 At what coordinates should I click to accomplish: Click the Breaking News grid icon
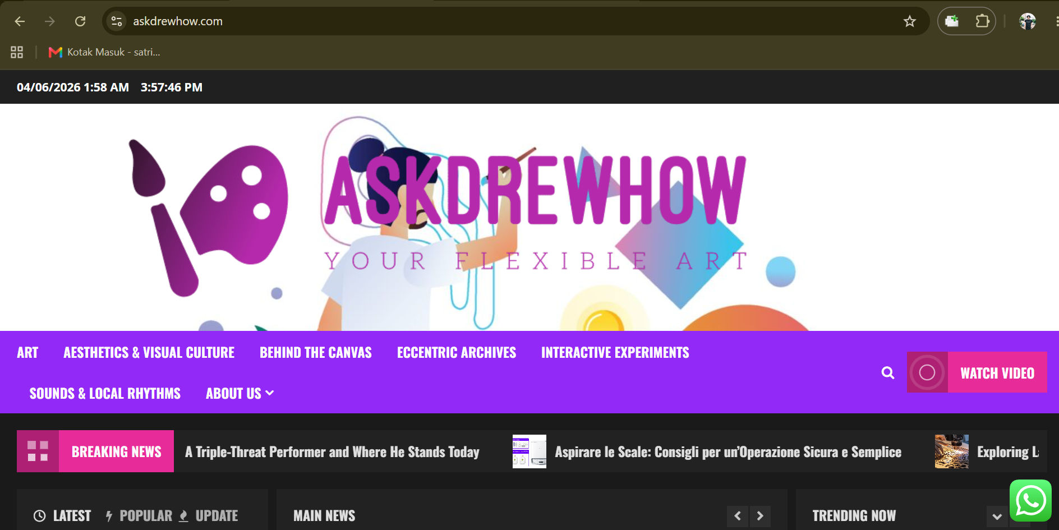tap(38, 451)
